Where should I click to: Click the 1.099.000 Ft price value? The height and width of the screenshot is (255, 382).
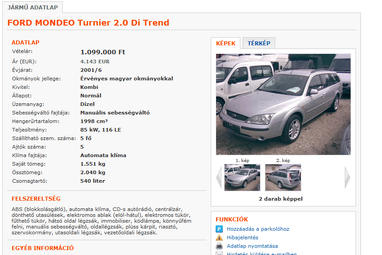click(x=102, y=52)
